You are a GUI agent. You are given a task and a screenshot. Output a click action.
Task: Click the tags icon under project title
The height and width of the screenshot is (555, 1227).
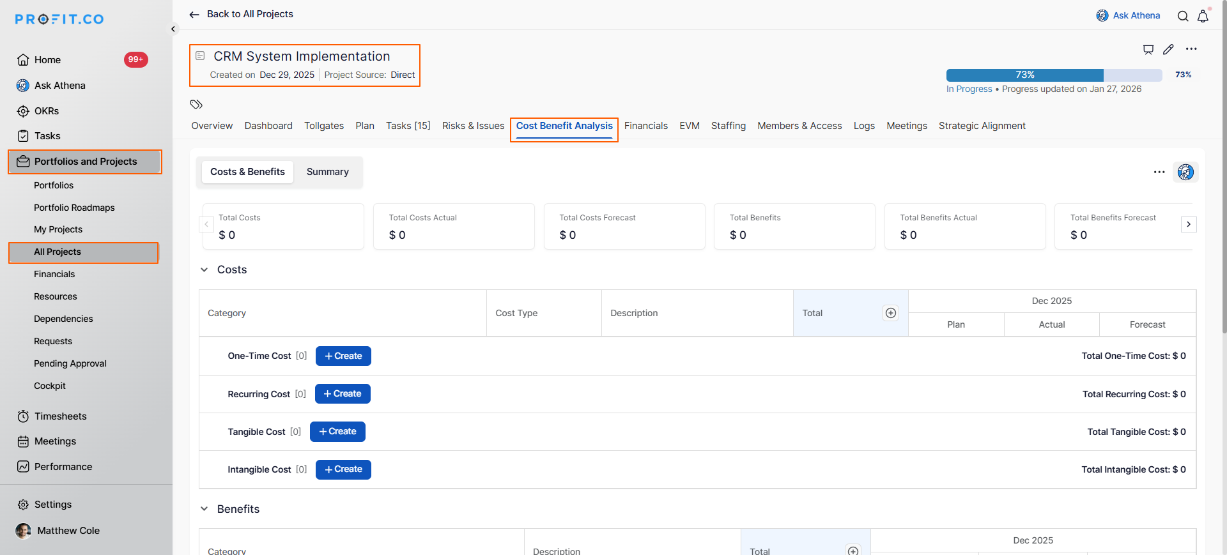point(196,104)
